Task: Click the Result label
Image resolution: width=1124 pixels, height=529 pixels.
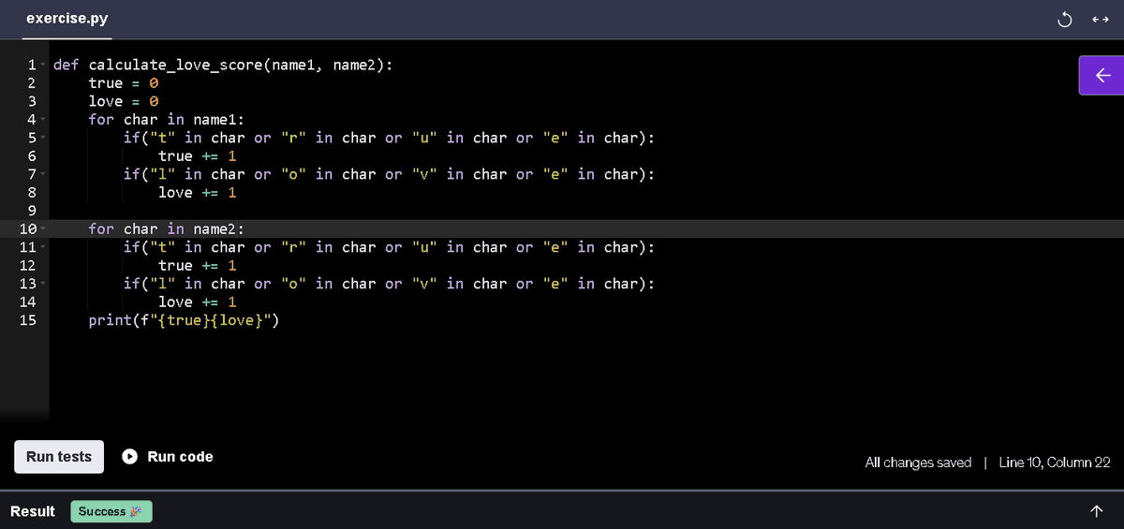Action: 33,511
